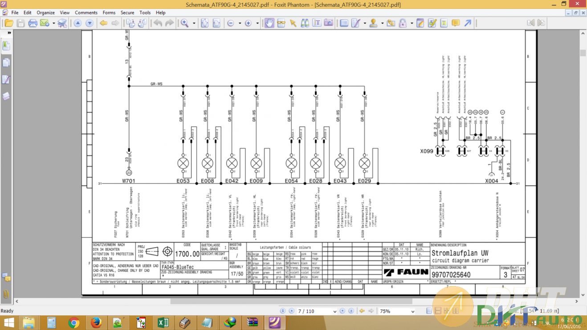
Task: Print the document via printer icon
Action: [33, 23]
